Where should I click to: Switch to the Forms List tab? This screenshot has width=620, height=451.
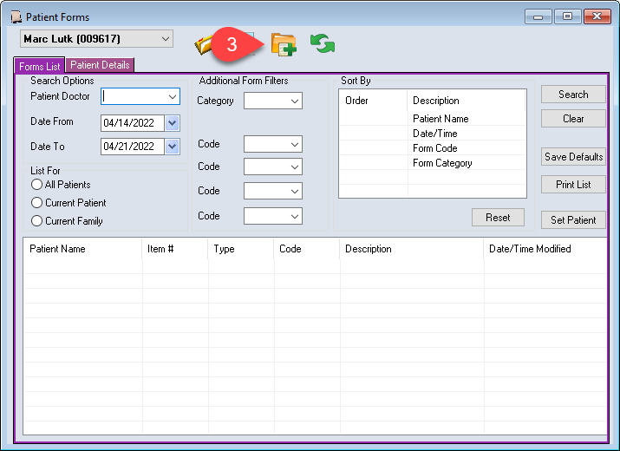(x=40, y=66)
